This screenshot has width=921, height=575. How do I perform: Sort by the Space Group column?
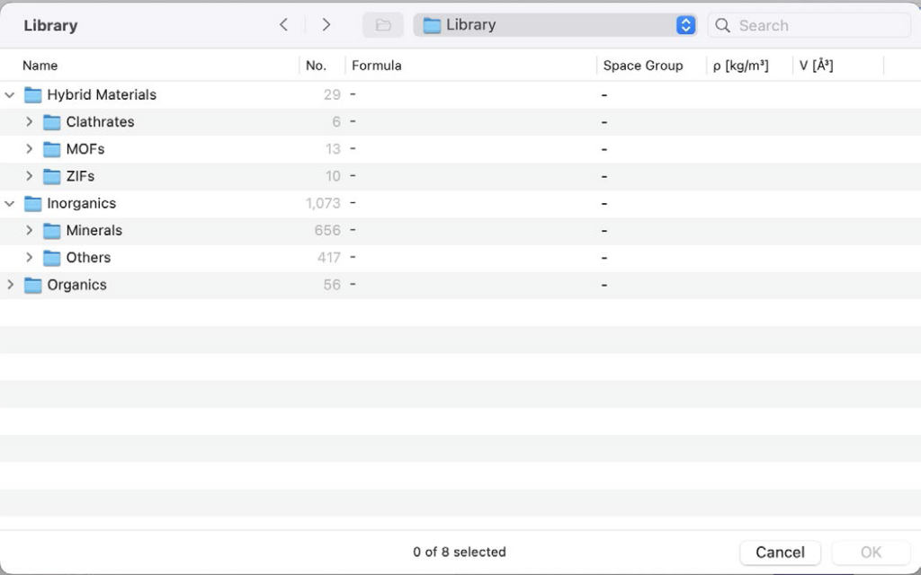642,66
